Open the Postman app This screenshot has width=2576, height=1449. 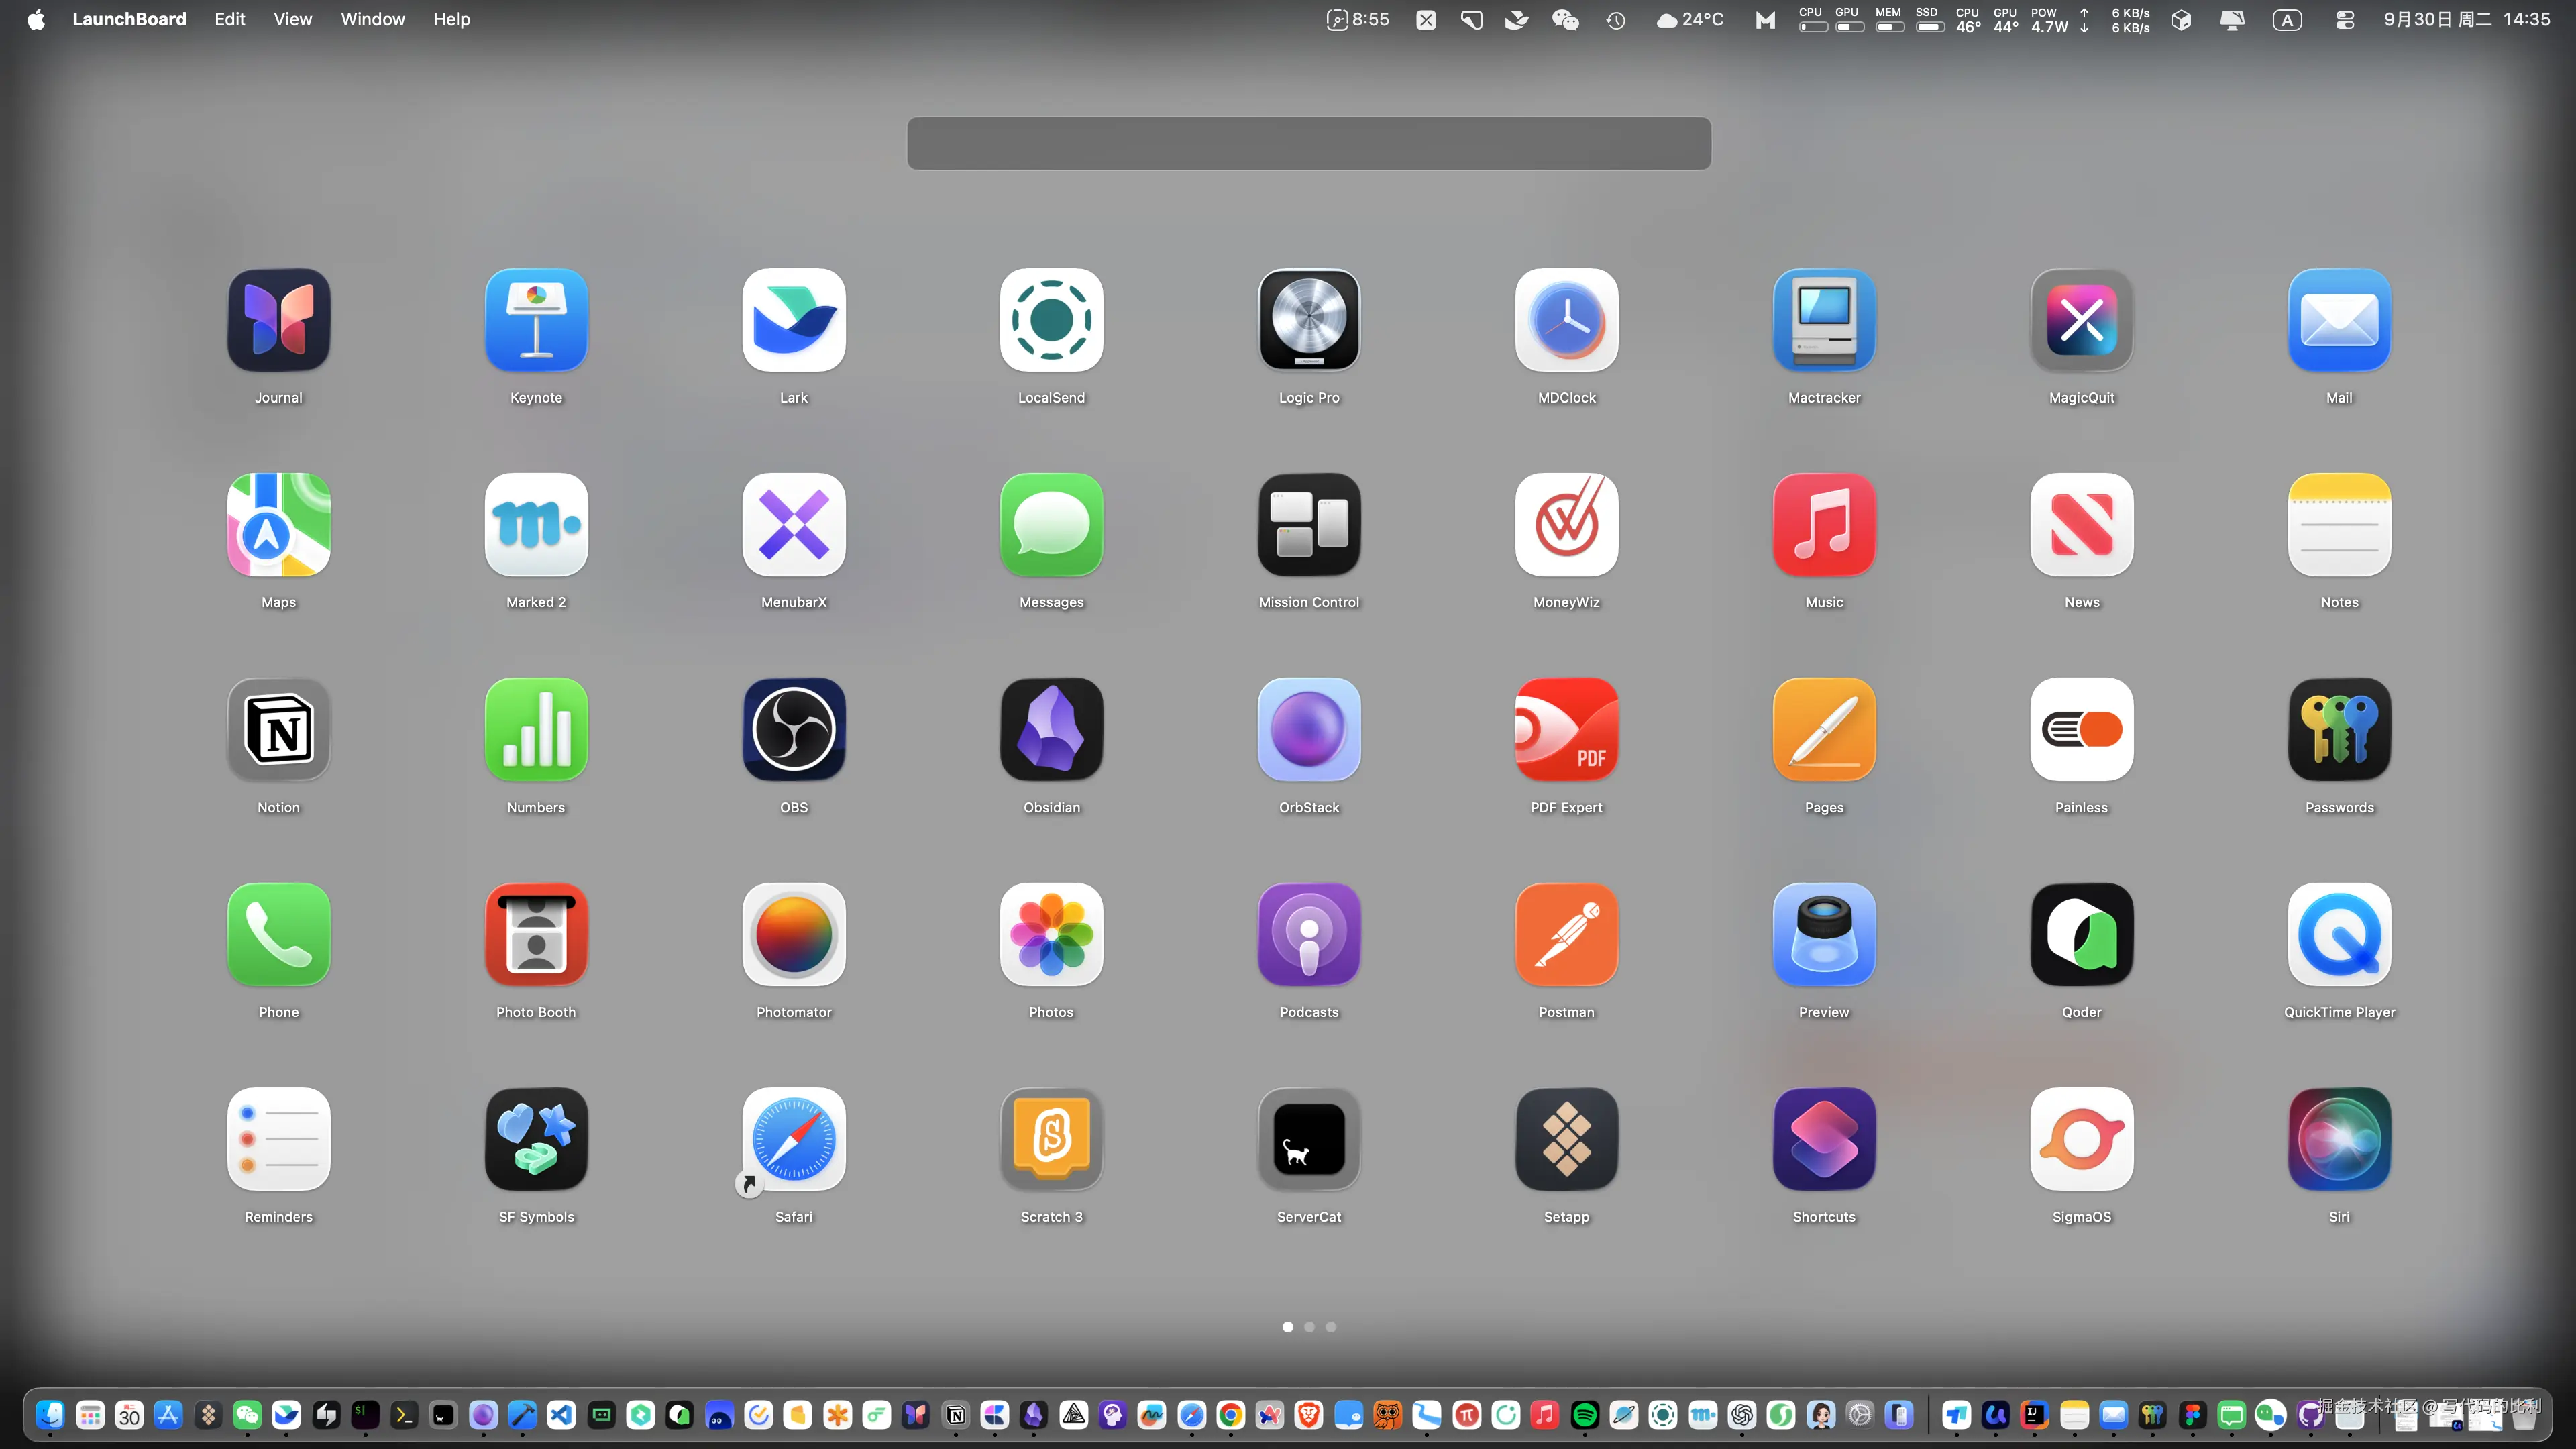click(1566, 935)
